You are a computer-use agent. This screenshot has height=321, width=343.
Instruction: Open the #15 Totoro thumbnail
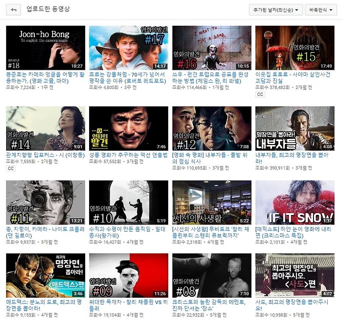[x=295, y=48]
